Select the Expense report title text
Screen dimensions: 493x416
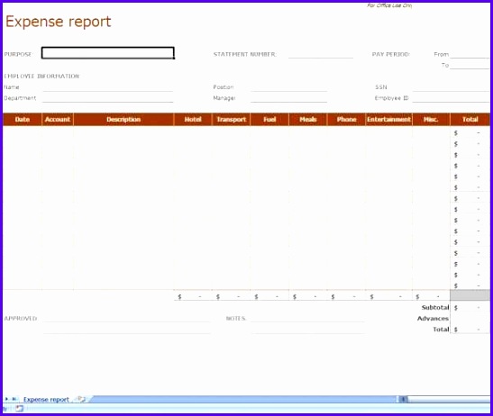[59, 22]
